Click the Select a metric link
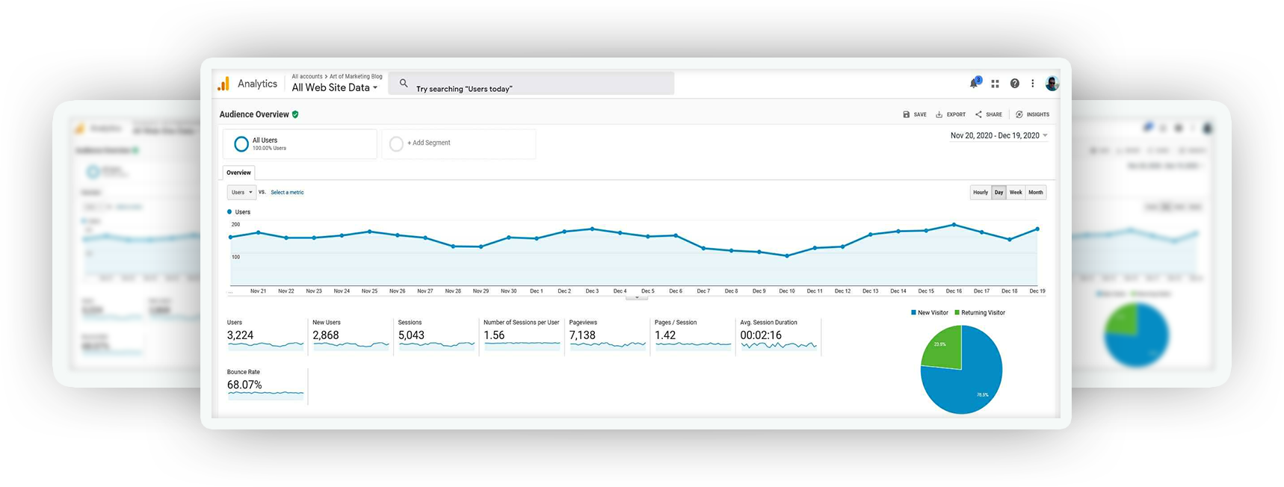The image size is (1284, 487). [x=287, y=192]
